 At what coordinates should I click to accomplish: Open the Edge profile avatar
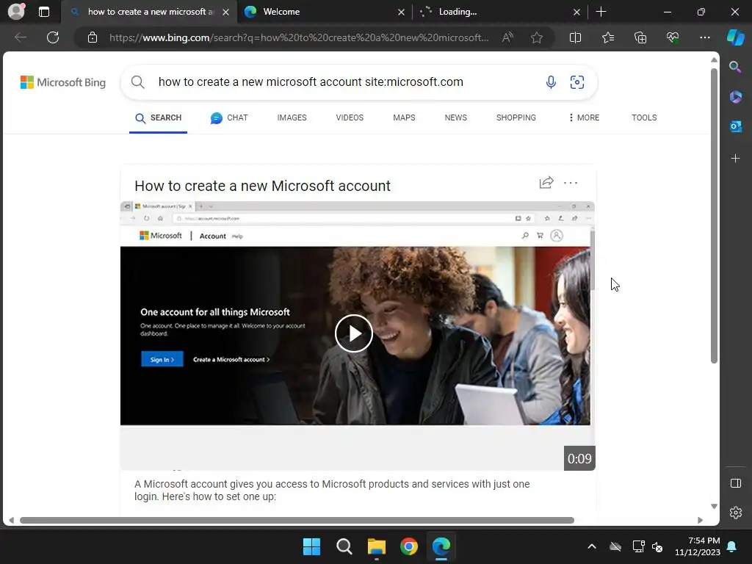click(x=16, y=12)
